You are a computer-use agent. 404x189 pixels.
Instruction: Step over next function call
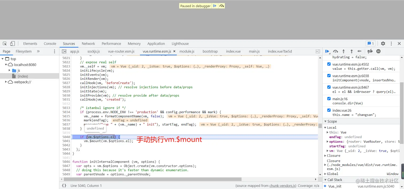point(336,51)
